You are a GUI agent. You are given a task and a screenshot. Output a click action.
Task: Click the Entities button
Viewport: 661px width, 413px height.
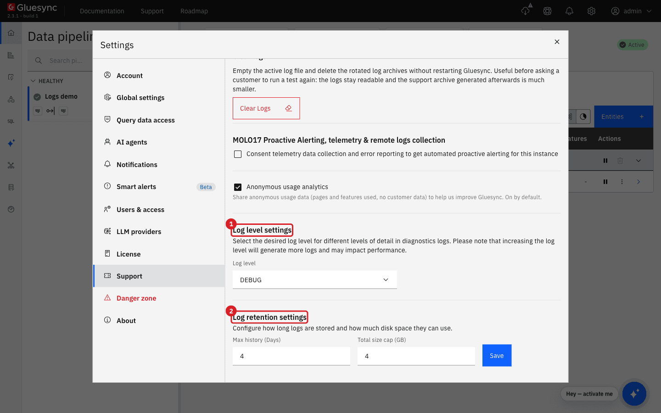click(x=623, y=117)
